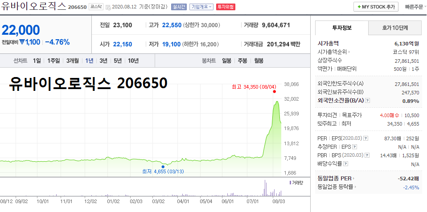Image resolution: width=427 pixels, height=212 pixels.
Task: Click help icon next to 추정PER EPS
Action: (x=354, y=147)
